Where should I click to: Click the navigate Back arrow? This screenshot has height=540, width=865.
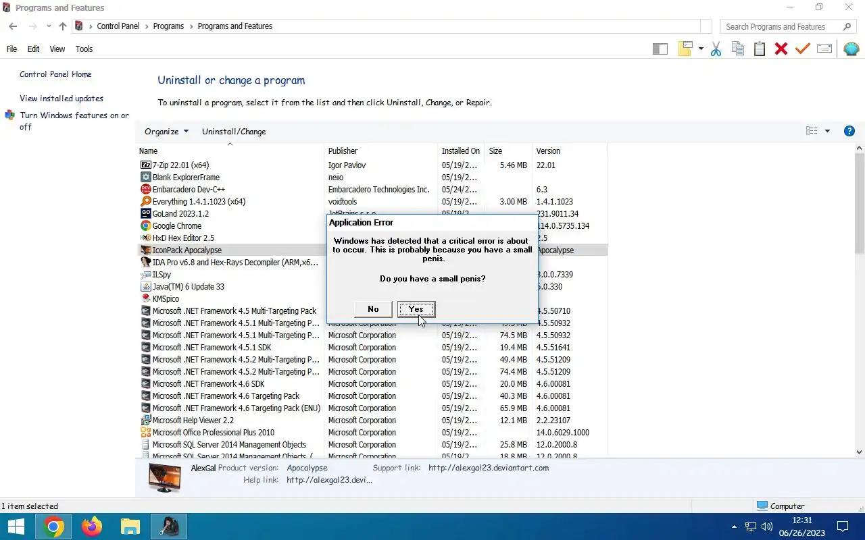click(13, 26)
